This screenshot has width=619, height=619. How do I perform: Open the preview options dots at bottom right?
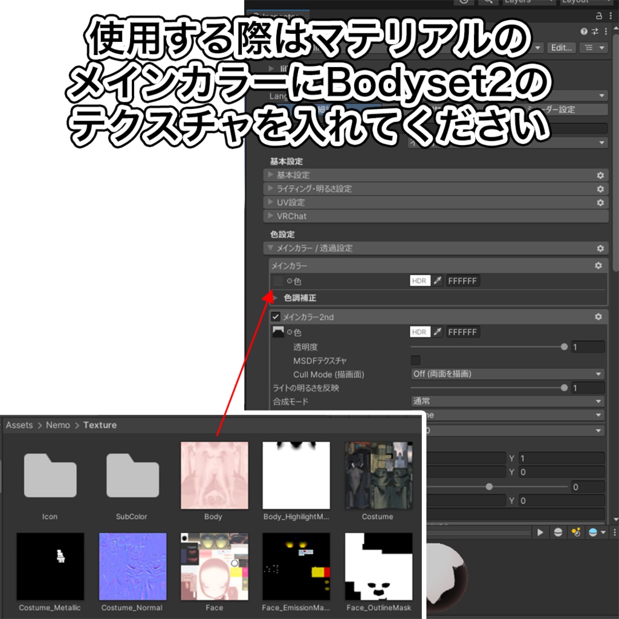(614, 532)
